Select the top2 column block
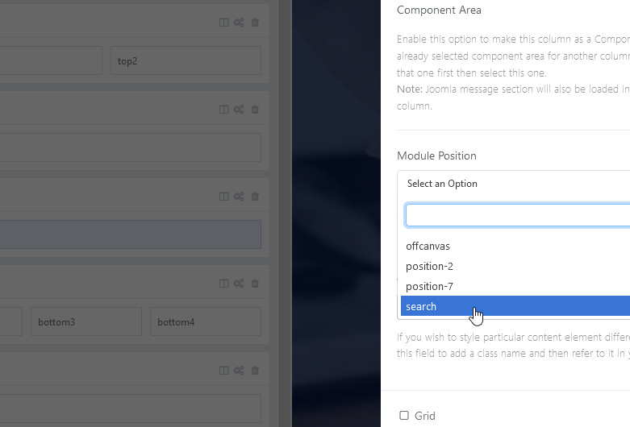The height and width of the screenshot is (427, 630). [186, 60]
